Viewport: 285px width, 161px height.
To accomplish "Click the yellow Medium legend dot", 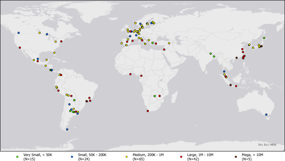I will point(126,157).
